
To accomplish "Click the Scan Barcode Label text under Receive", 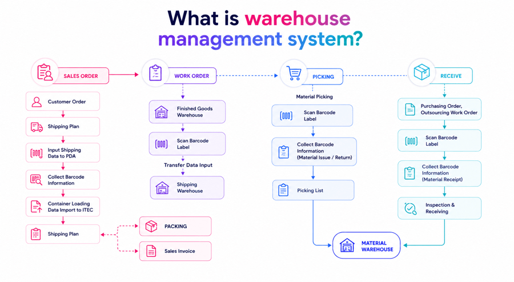I will click(x=441, y=141).
